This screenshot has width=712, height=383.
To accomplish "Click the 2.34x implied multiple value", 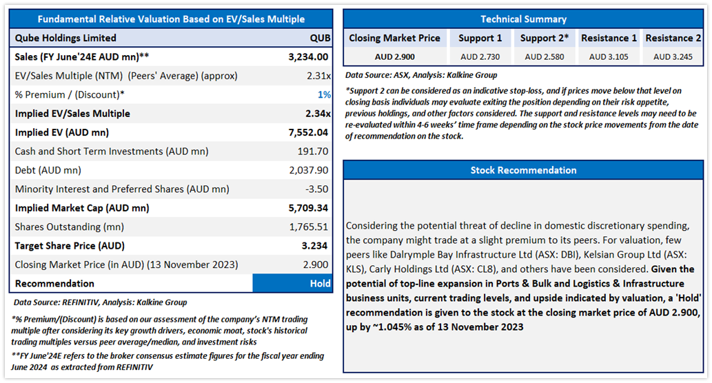I will pos(318,114).
